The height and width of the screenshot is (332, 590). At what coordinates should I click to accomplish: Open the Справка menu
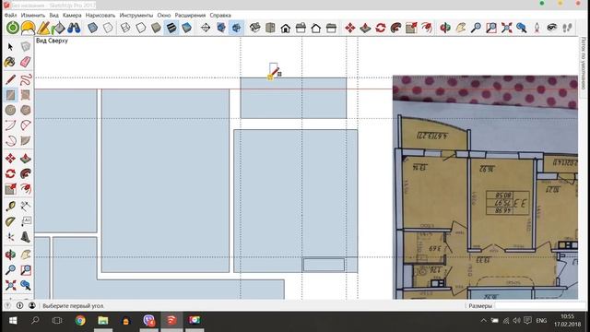pos(220,15)
